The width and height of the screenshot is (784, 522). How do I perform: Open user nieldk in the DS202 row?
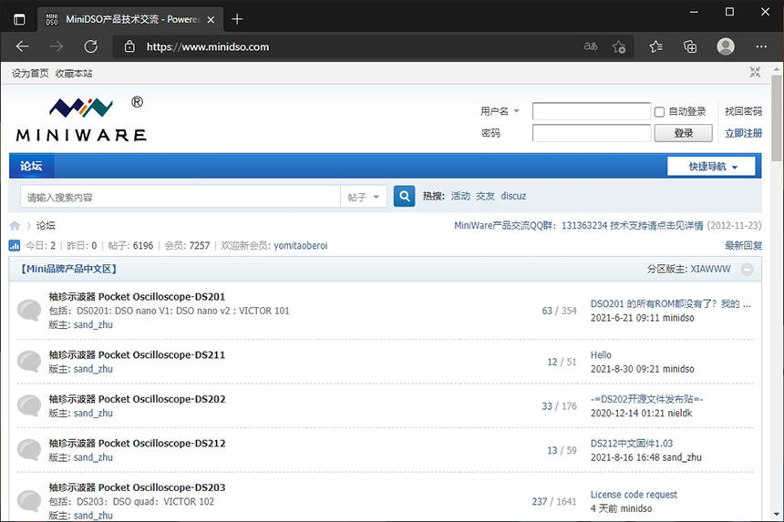tap(678, 413)
